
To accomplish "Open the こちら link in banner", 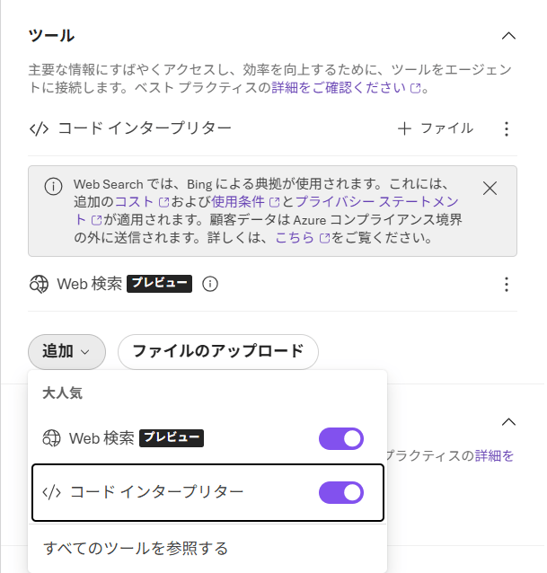I will 295,238.
